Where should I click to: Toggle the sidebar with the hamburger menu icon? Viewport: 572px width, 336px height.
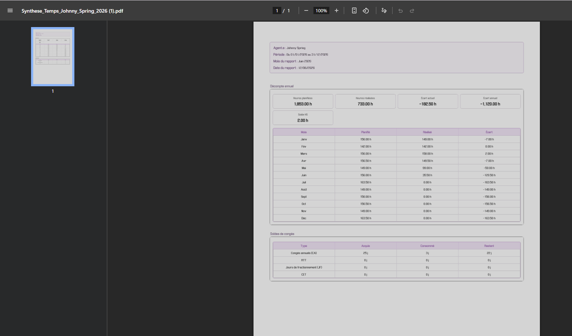coord(10,10)
